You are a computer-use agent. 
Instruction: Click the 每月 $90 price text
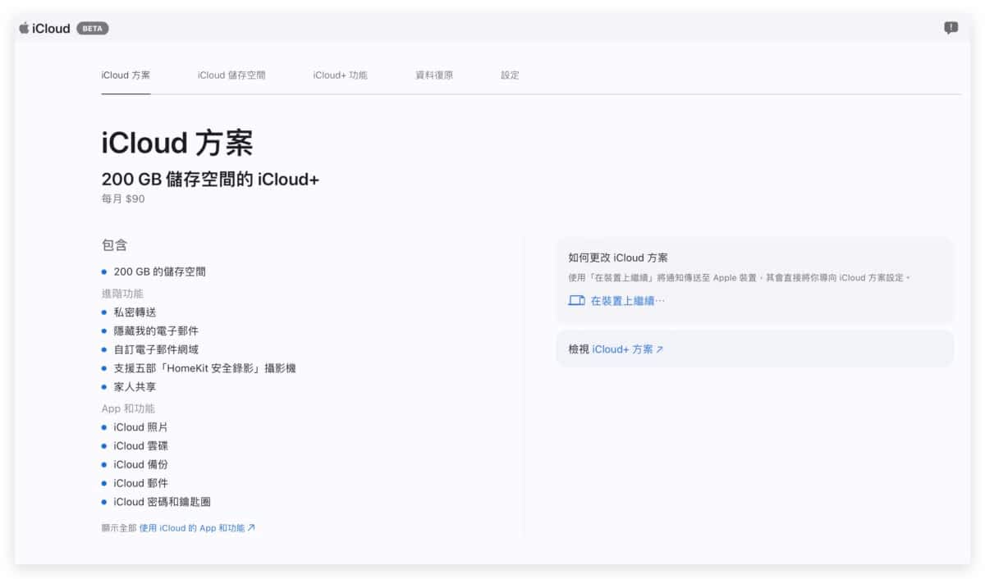(123, 199)
